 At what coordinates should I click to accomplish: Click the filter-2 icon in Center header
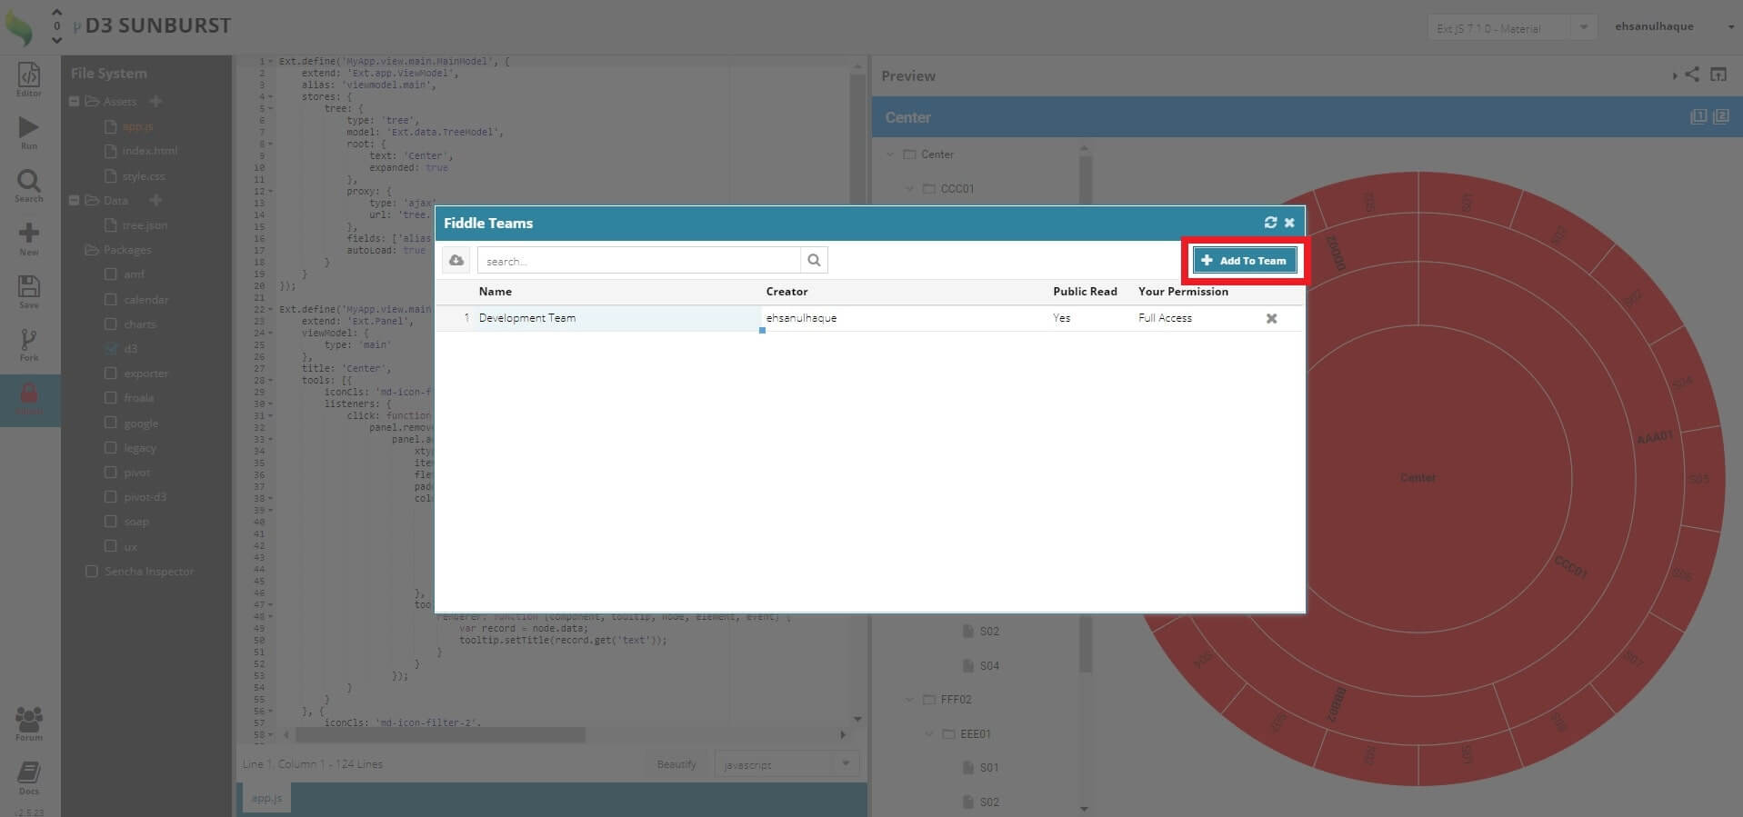(x=1720, y=116)
